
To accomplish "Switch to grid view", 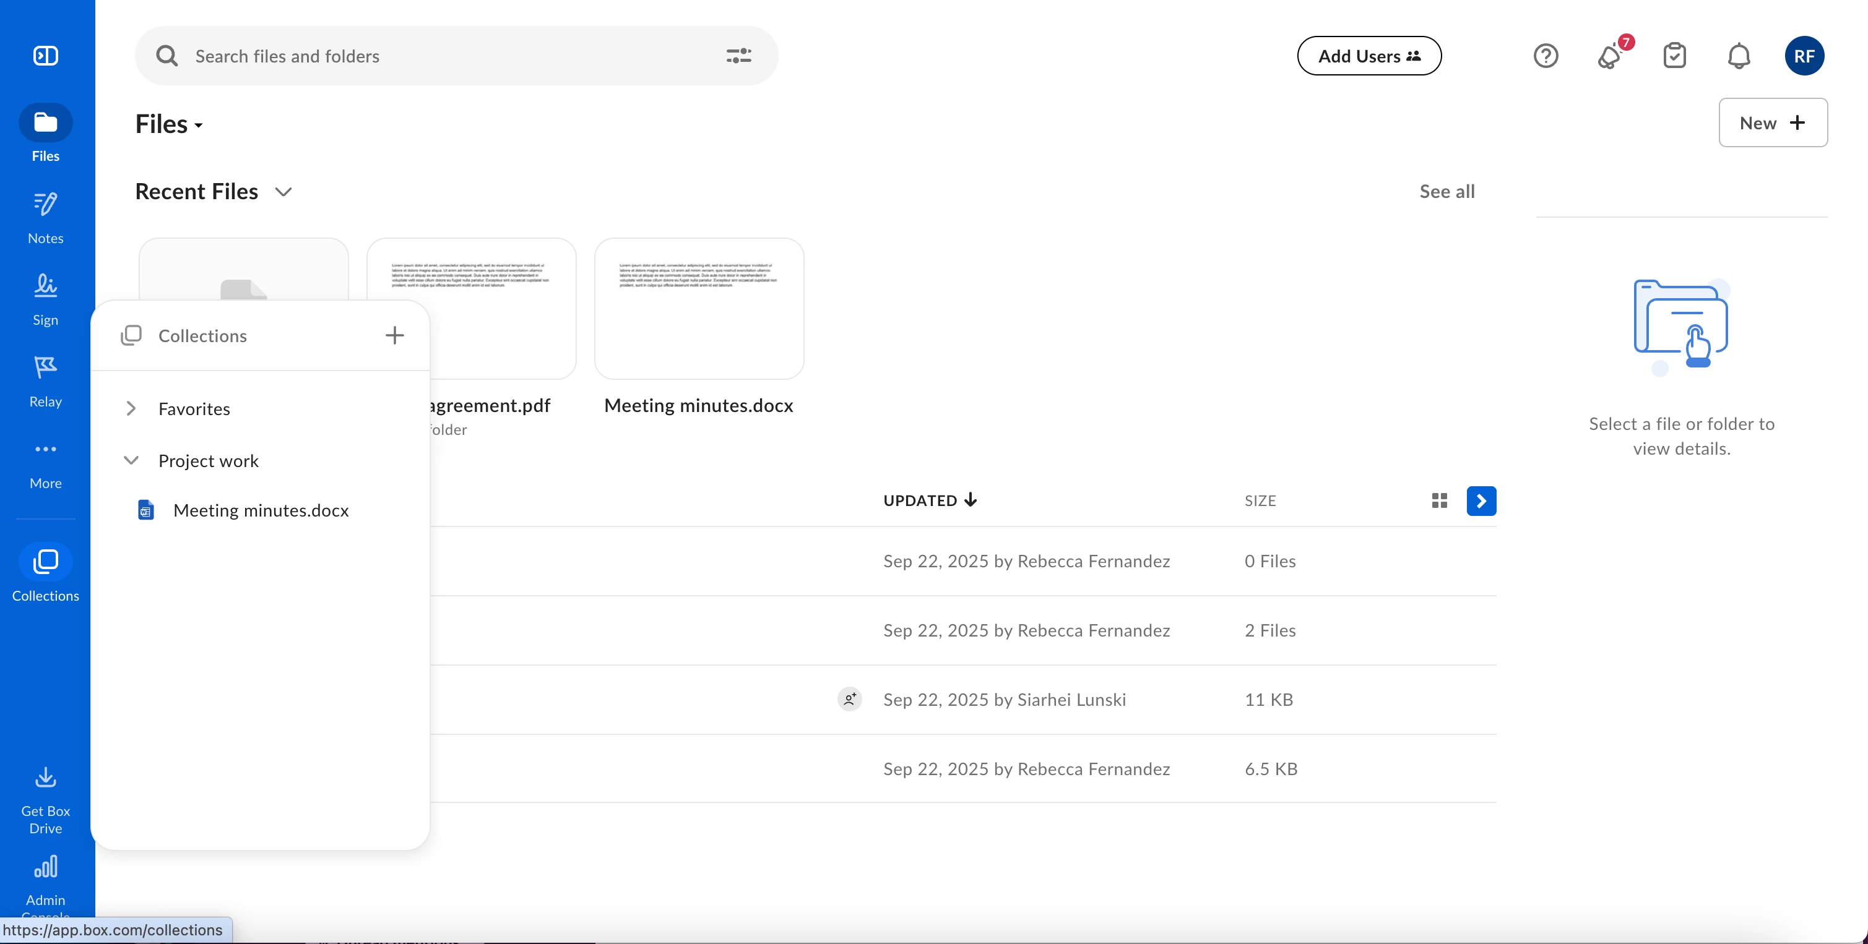I will (x=1440, y=500).
